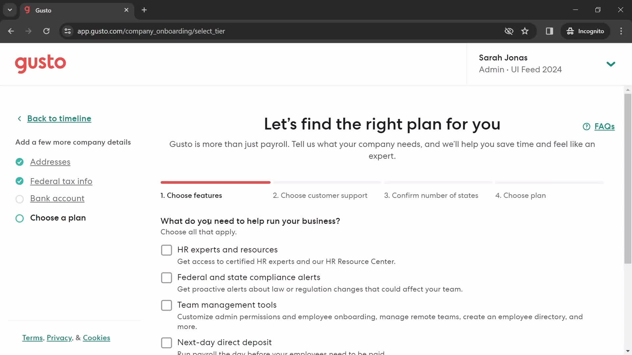
Task: Click the incognito mode browser icon
Action: [x=570, y=31]
